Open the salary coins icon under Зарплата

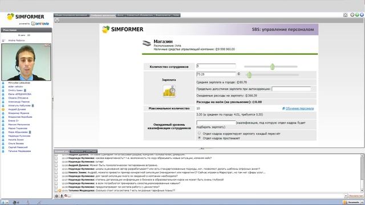pos(169,91)
